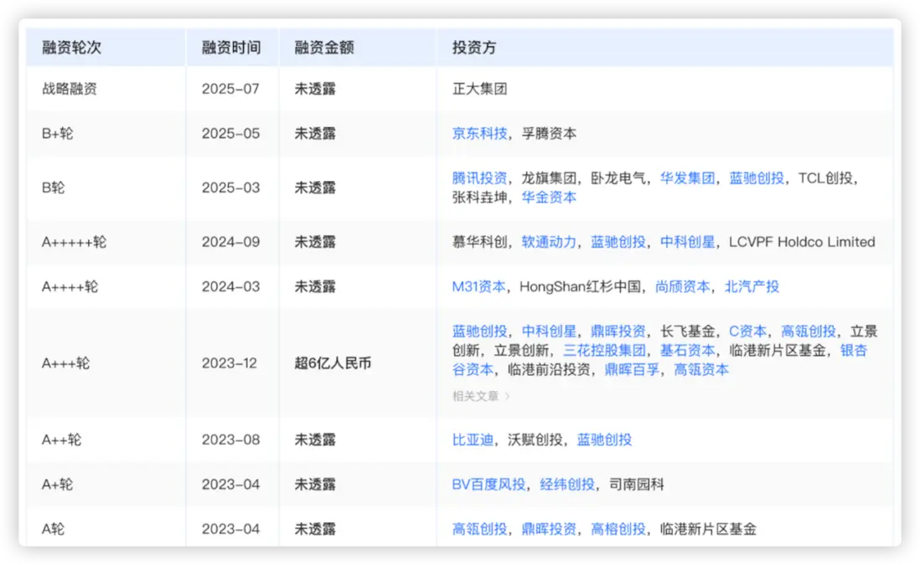This screenshot has width=920, height=565.
Task: Open the 腾讯投资 investor link
Action: click(479, 178)
